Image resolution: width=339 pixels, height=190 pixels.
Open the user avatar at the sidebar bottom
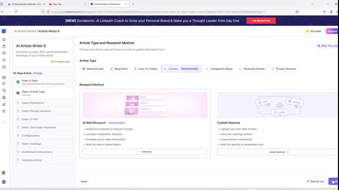[4, 182]
